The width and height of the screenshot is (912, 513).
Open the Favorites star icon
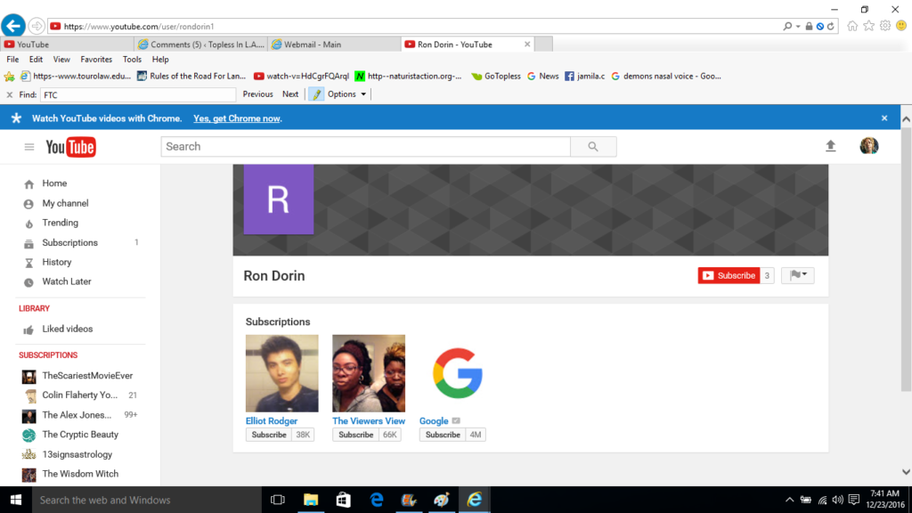pyautogui.click(x=868, y=26)
